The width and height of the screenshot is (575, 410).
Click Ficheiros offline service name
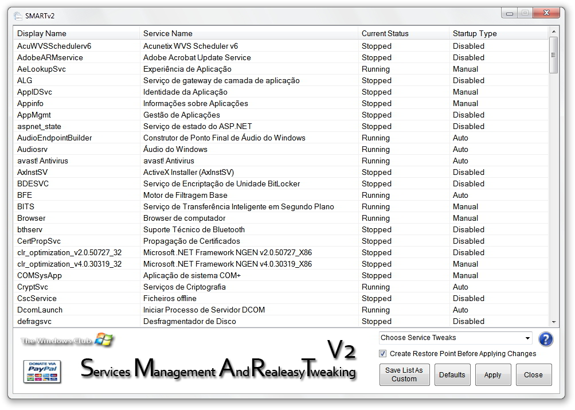click(x=170, y=299)
